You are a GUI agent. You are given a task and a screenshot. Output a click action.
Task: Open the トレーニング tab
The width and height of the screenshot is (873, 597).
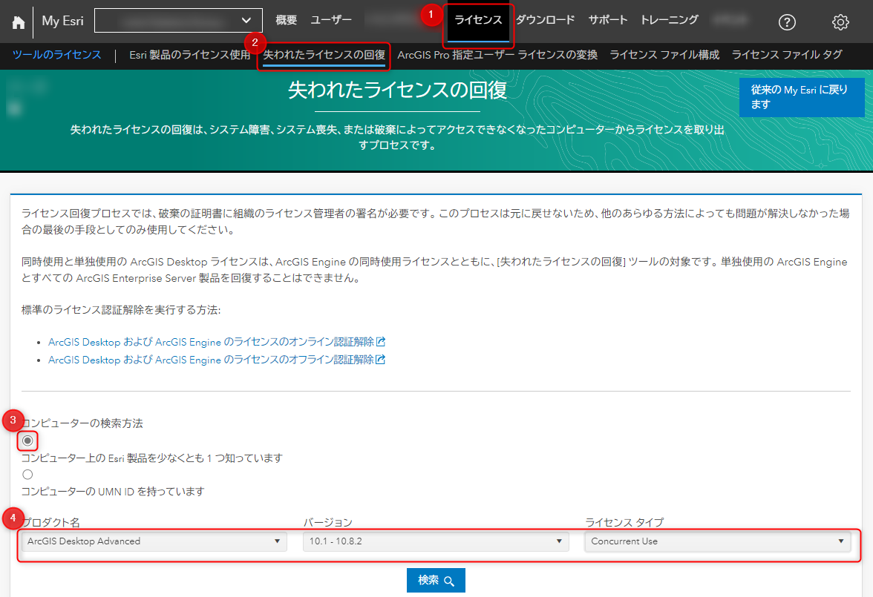pos(670,20)
